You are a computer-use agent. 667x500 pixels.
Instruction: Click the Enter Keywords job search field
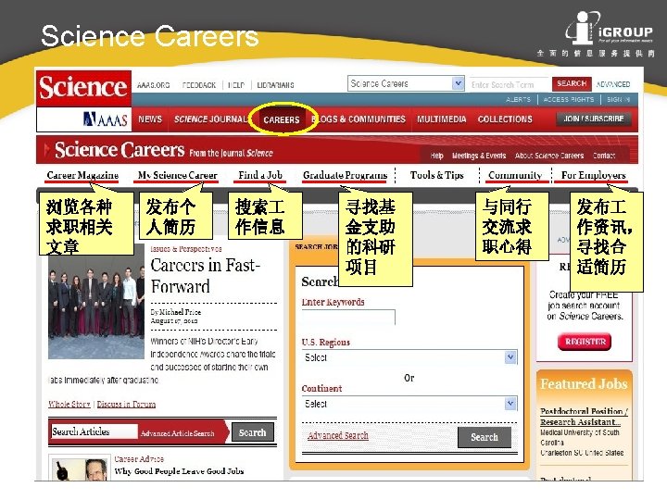(348, 318)
